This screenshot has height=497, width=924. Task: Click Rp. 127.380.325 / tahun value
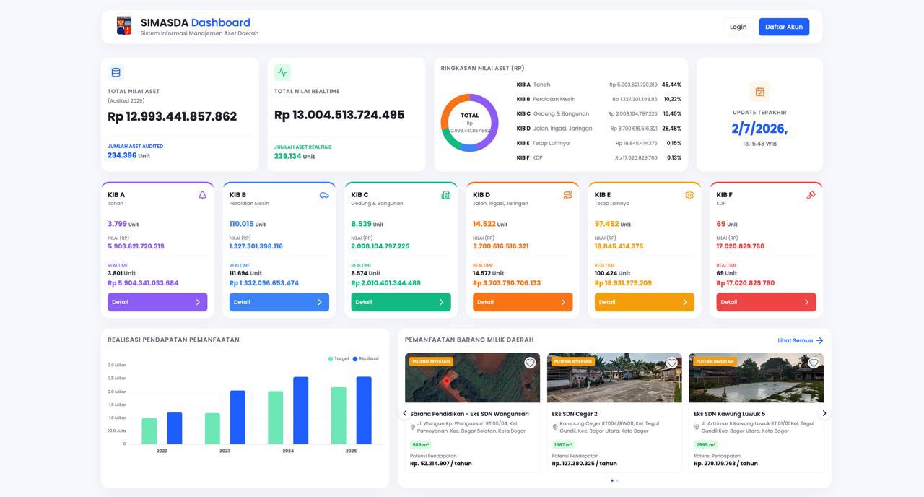point(584,464)
